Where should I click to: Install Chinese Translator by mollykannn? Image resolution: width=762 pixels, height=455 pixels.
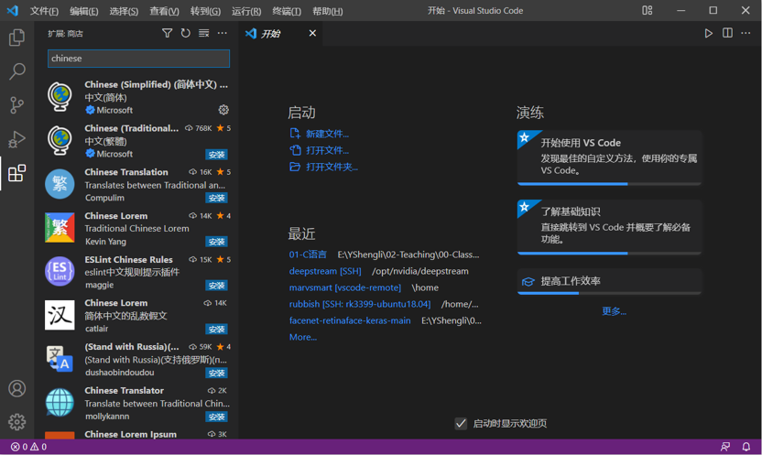(216, 417)
